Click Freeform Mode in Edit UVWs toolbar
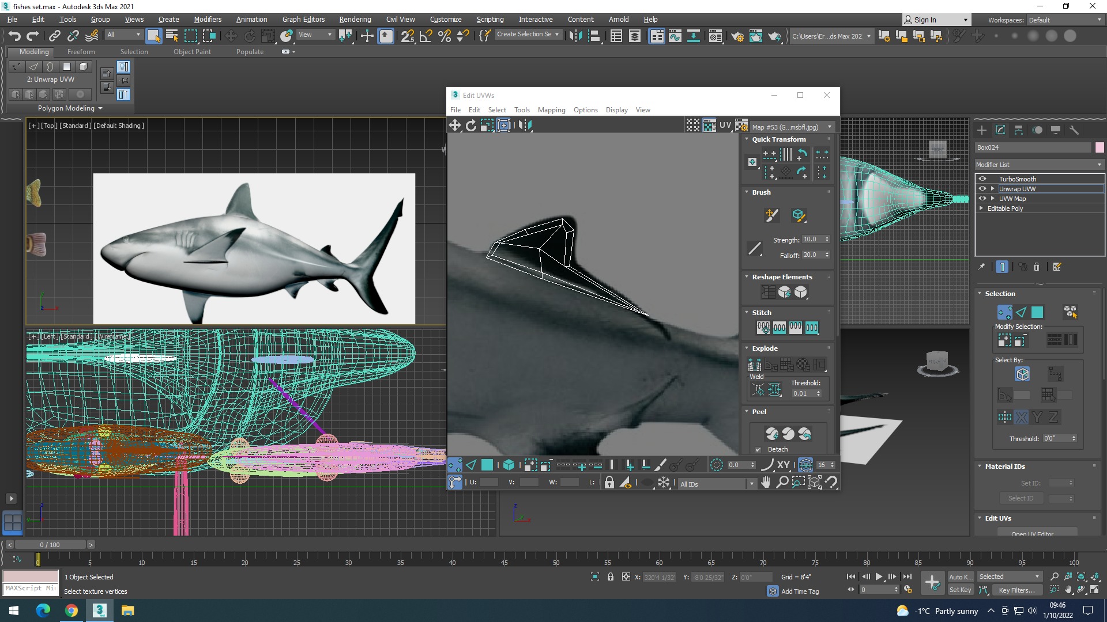 point(503,126)
